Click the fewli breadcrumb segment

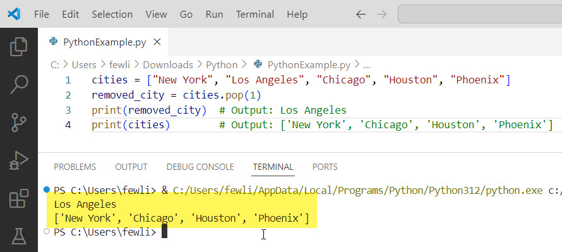click(120, 65)
